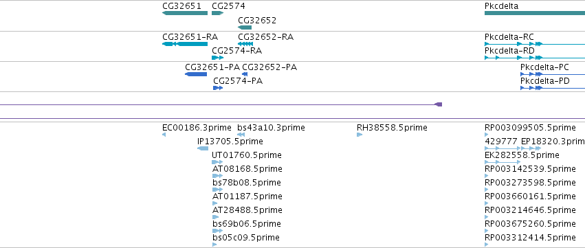Select the bs43a10.3prime label

[x=271, y=128]
